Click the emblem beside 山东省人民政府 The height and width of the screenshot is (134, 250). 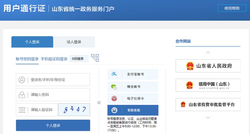click(x=190, y=66)
